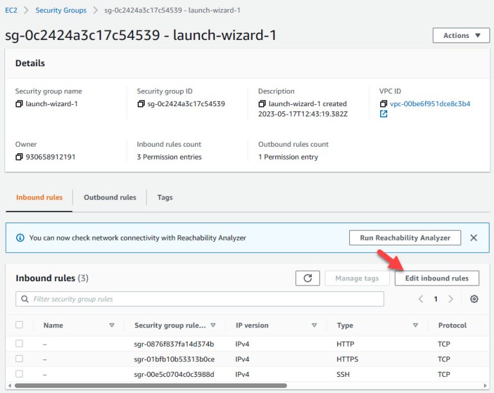The height and width of the screenshot is (393, 494).
Task: Switch to the Inbound rules tab
Action: (39, 197)
